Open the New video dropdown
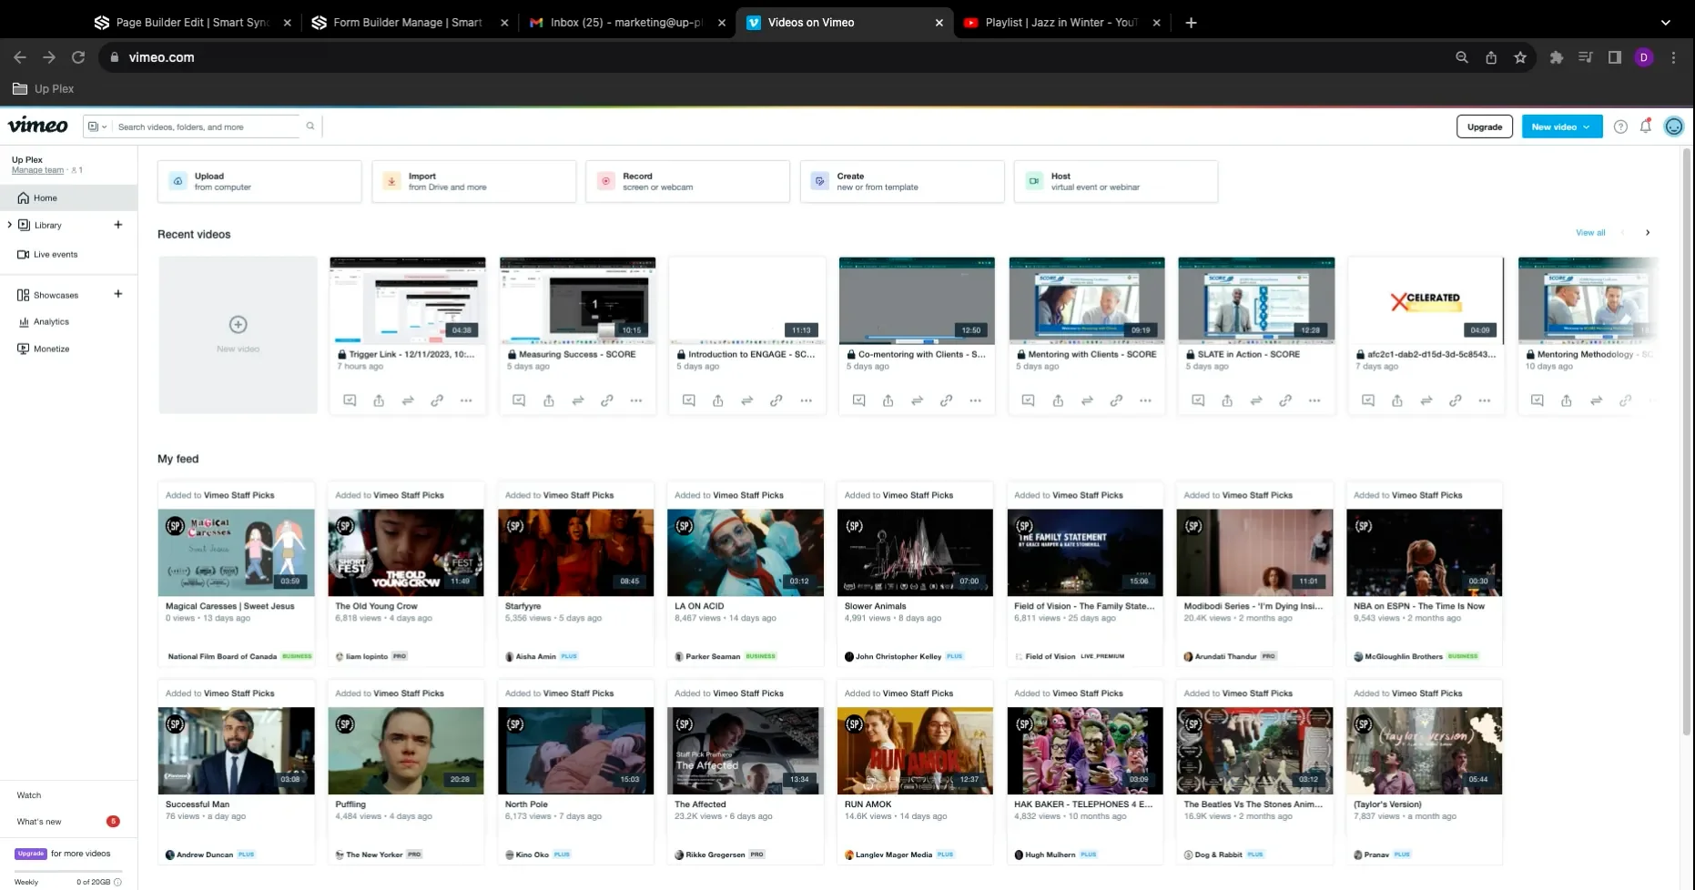Screen dimensions: 1695x890 click(1560, 126)
